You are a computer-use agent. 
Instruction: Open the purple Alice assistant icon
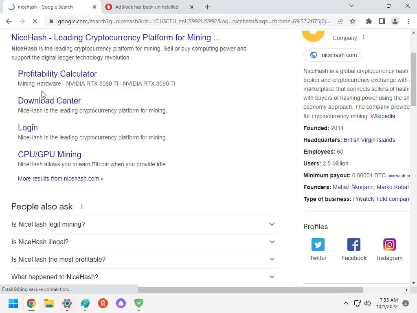coord(121,303)
